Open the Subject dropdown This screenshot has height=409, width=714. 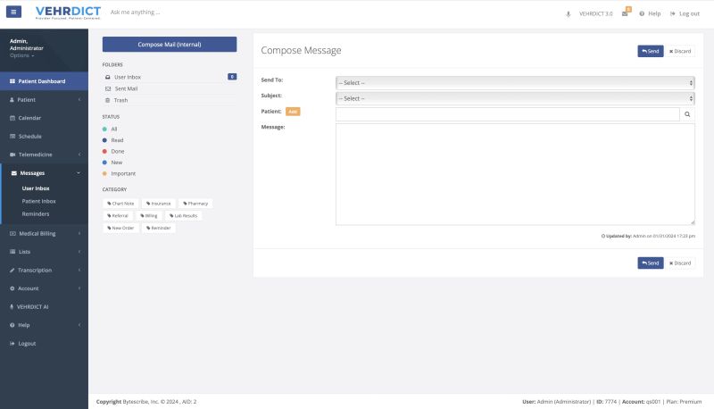(515, 98)
